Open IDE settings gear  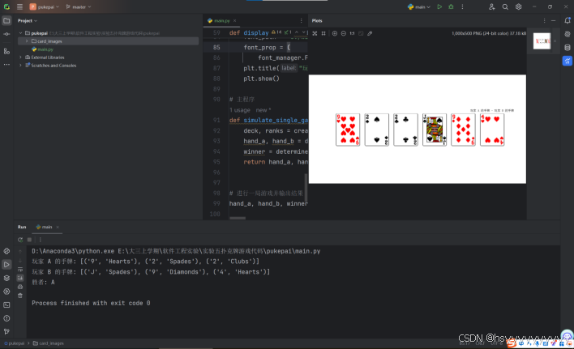coord(518,6)
